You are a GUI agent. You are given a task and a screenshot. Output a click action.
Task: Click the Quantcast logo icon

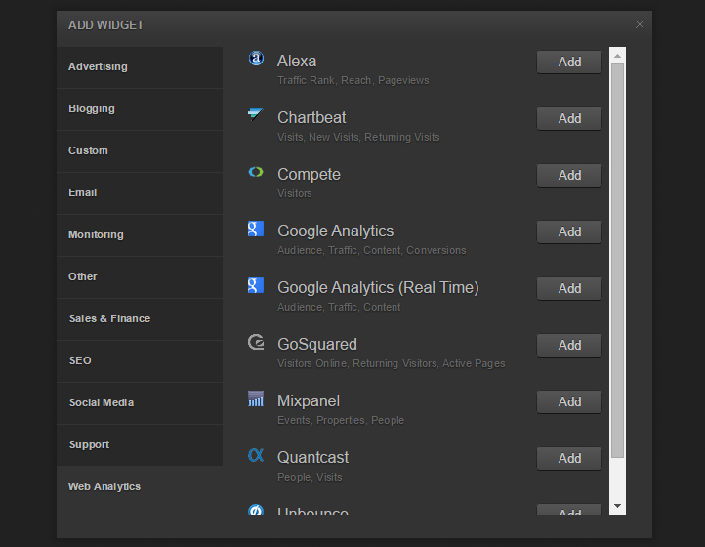click(256, 455)
